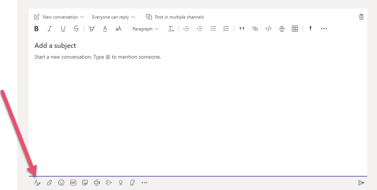The height and width of the screenshot is (190, 377).
Task: Discard the draft with the trash icon
Action: [x=361, y=17]
